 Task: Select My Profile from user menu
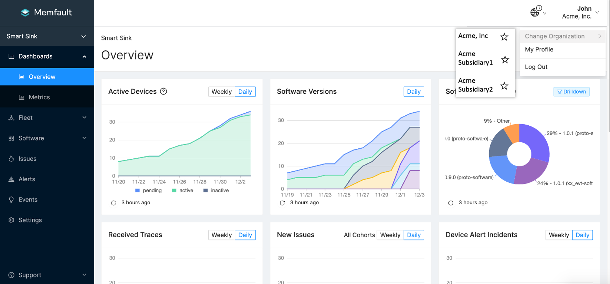click(x=539, y=49)
